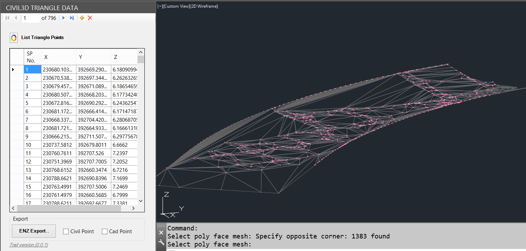Enable the Cad Point export option
The image size is (526, 251).
tap(104, 231)
